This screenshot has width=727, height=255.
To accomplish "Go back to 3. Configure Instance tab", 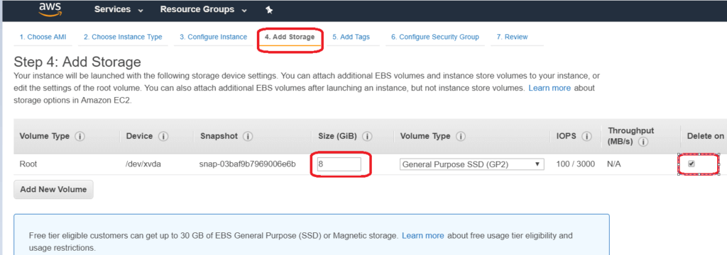I will 213,37.
